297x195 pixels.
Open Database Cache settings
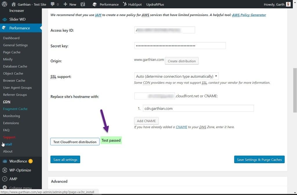[15, 66]
